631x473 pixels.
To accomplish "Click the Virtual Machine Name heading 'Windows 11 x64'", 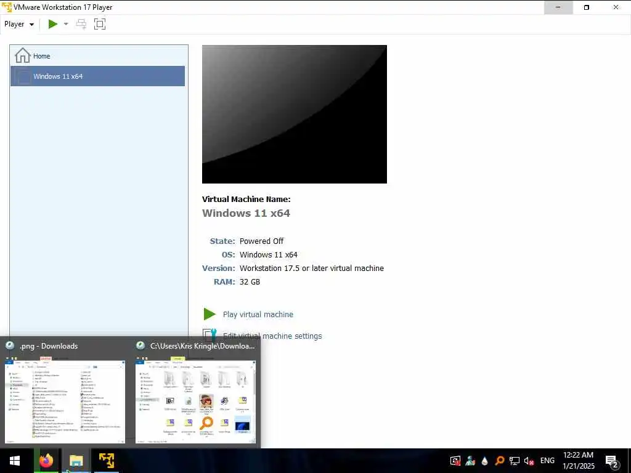I will tap(246, 213).
